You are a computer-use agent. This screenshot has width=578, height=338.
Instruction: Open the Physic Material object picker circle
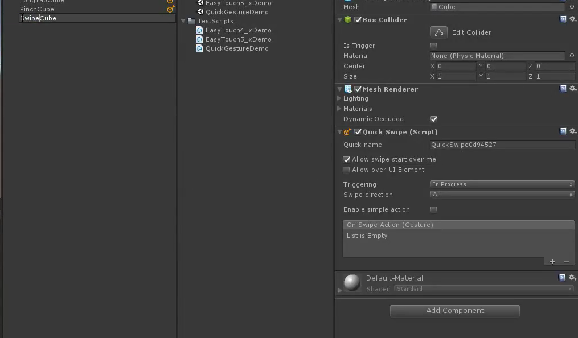coord(572,55)
